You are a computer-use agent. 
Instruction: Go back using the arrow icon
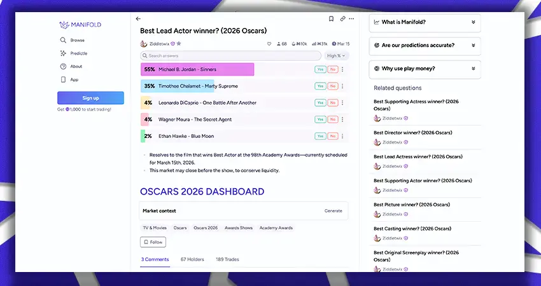pos(138,19)
